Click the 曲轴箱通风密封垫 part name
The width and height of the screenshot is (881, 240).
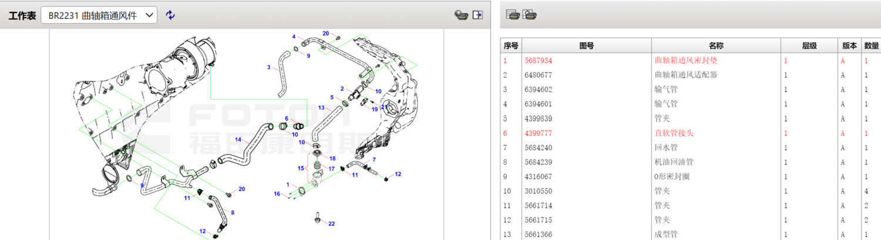click(685, 60)
